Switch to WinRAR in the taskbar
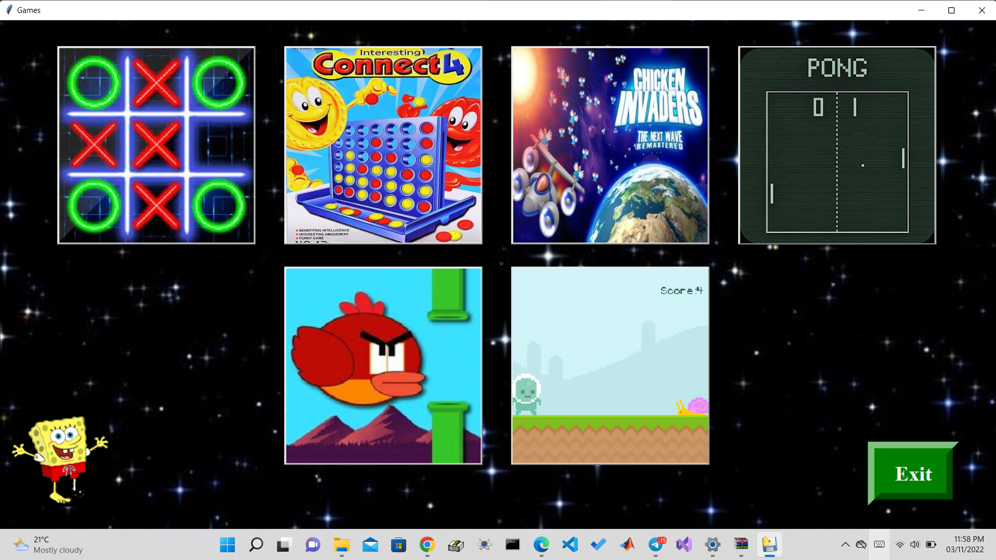The width and height of the screenshot is (996, 560). (x=741, y=544)
